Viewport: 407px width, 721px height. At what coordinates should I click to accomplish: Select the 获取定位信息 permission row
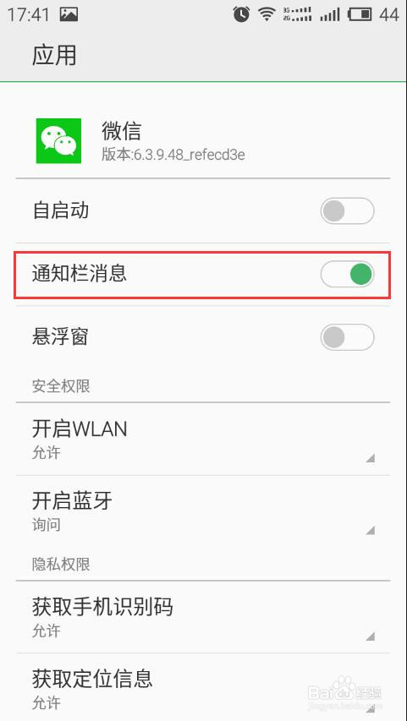coord(203,687)
